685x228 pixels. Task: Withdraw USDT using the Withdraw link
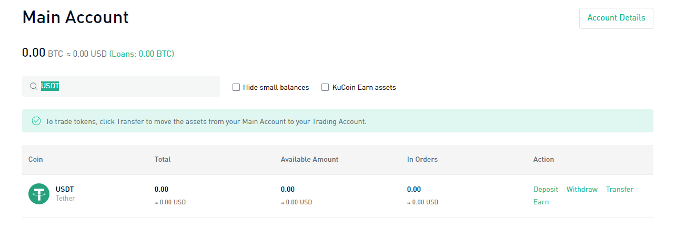582,189
